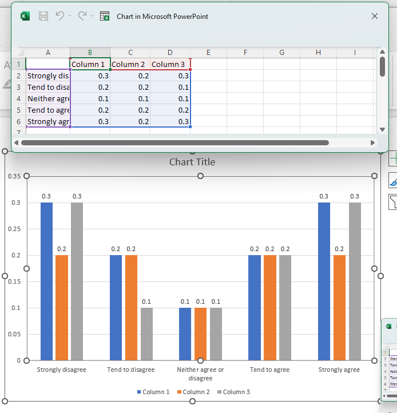Screen dimensions: 397x413
Task: Click the Undo arrow icon
Action: point(59,17)
